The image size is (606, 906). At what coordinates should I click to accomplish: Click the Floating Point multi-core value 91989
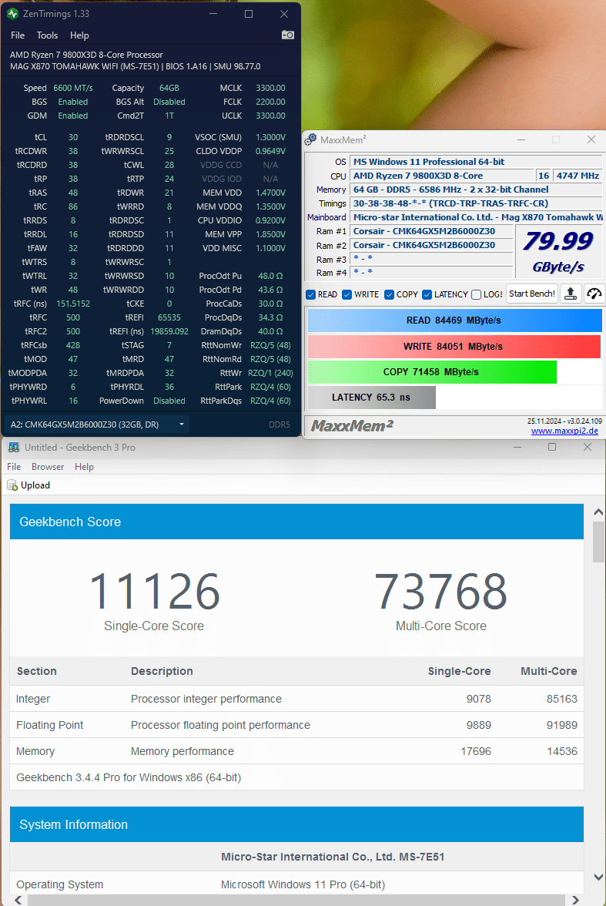click(562, 724)
